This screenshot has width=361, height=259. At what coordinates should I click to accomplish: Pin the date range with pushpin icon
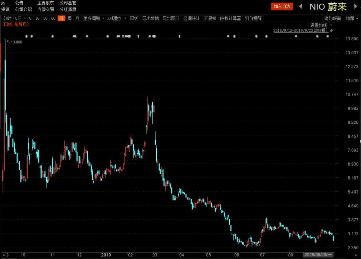click(x=331, y=31)
